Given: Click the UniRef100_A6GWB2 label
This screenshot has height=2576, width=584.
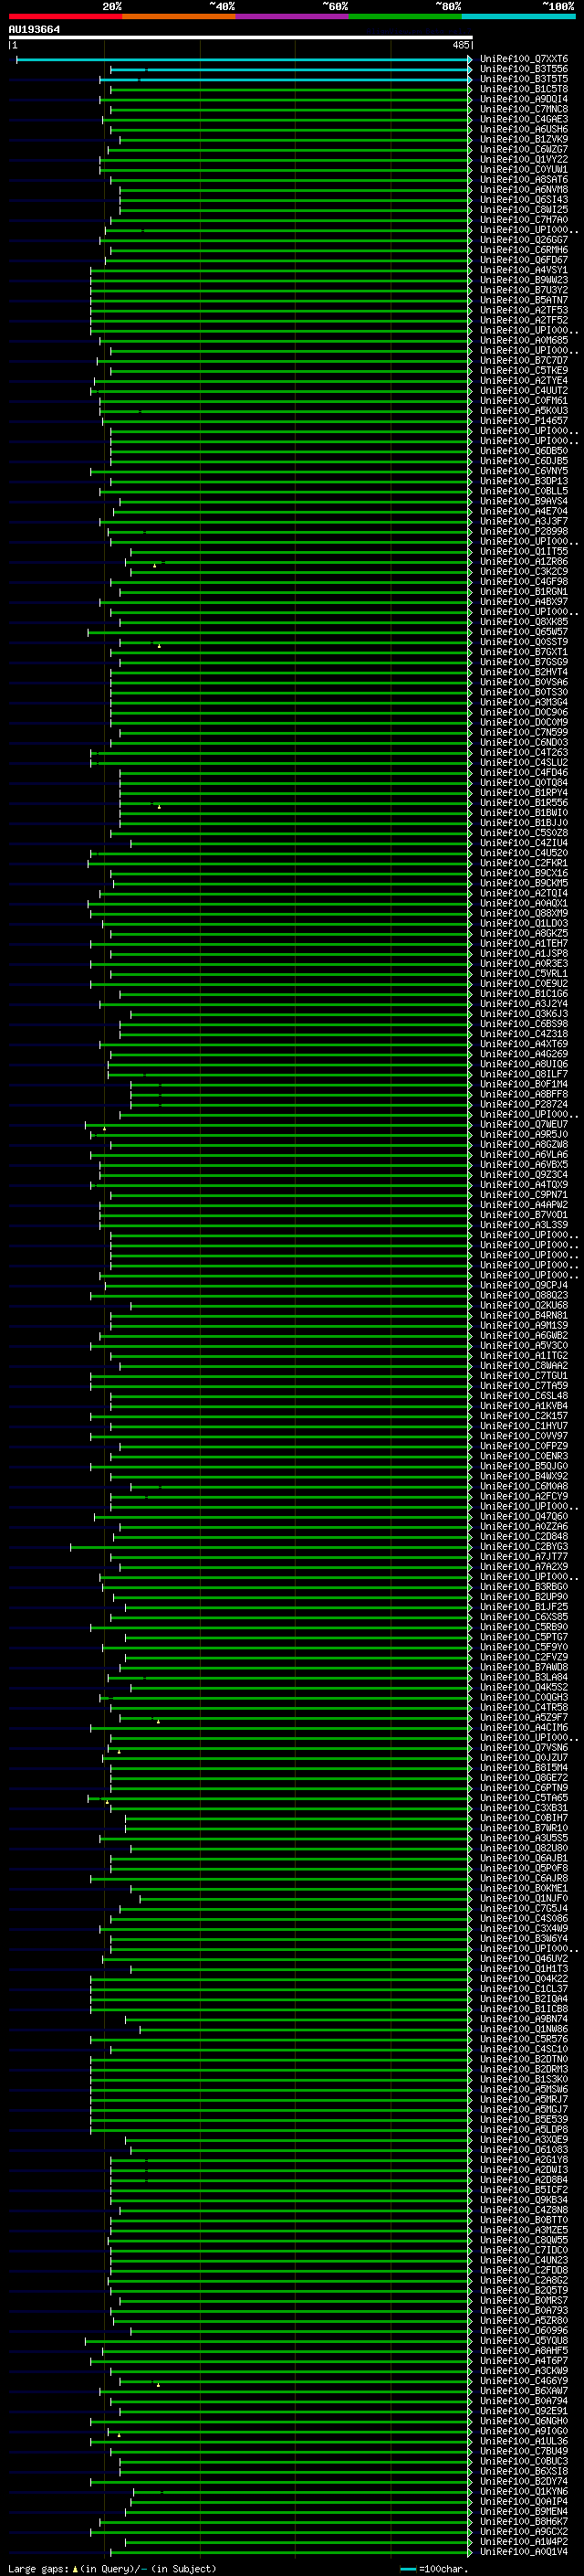Looking at the screenshot, I should click(524, 1336).
